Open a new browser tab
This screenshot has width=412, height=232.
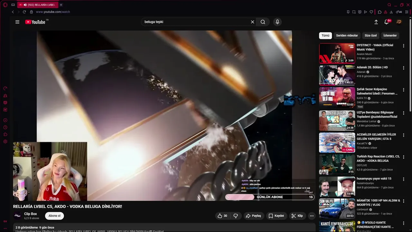tap(61, 5)
